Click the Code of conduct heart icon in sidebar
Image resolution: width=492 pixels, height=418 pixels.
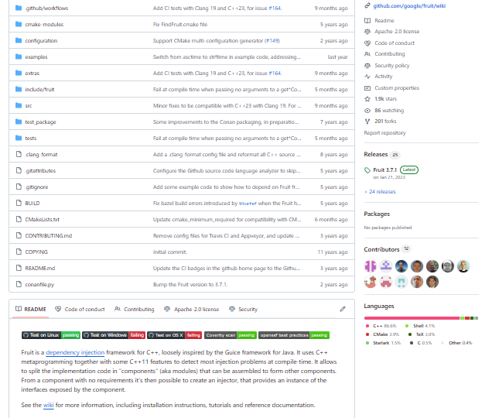[367, 43]
